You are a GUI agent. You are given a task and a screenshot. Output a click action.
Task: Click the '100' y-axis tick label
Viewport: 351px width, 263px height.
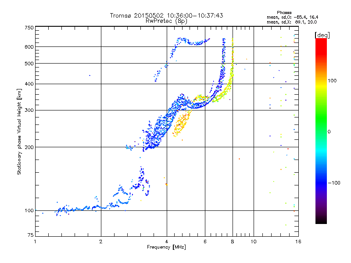pyautogui.click(x=29, y=211)
